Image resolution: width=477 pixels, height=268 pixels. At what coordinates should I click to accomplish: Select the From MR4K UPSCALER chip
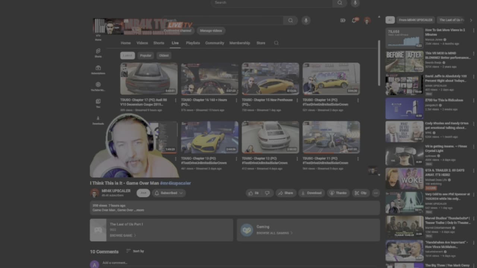click(416, 20)
